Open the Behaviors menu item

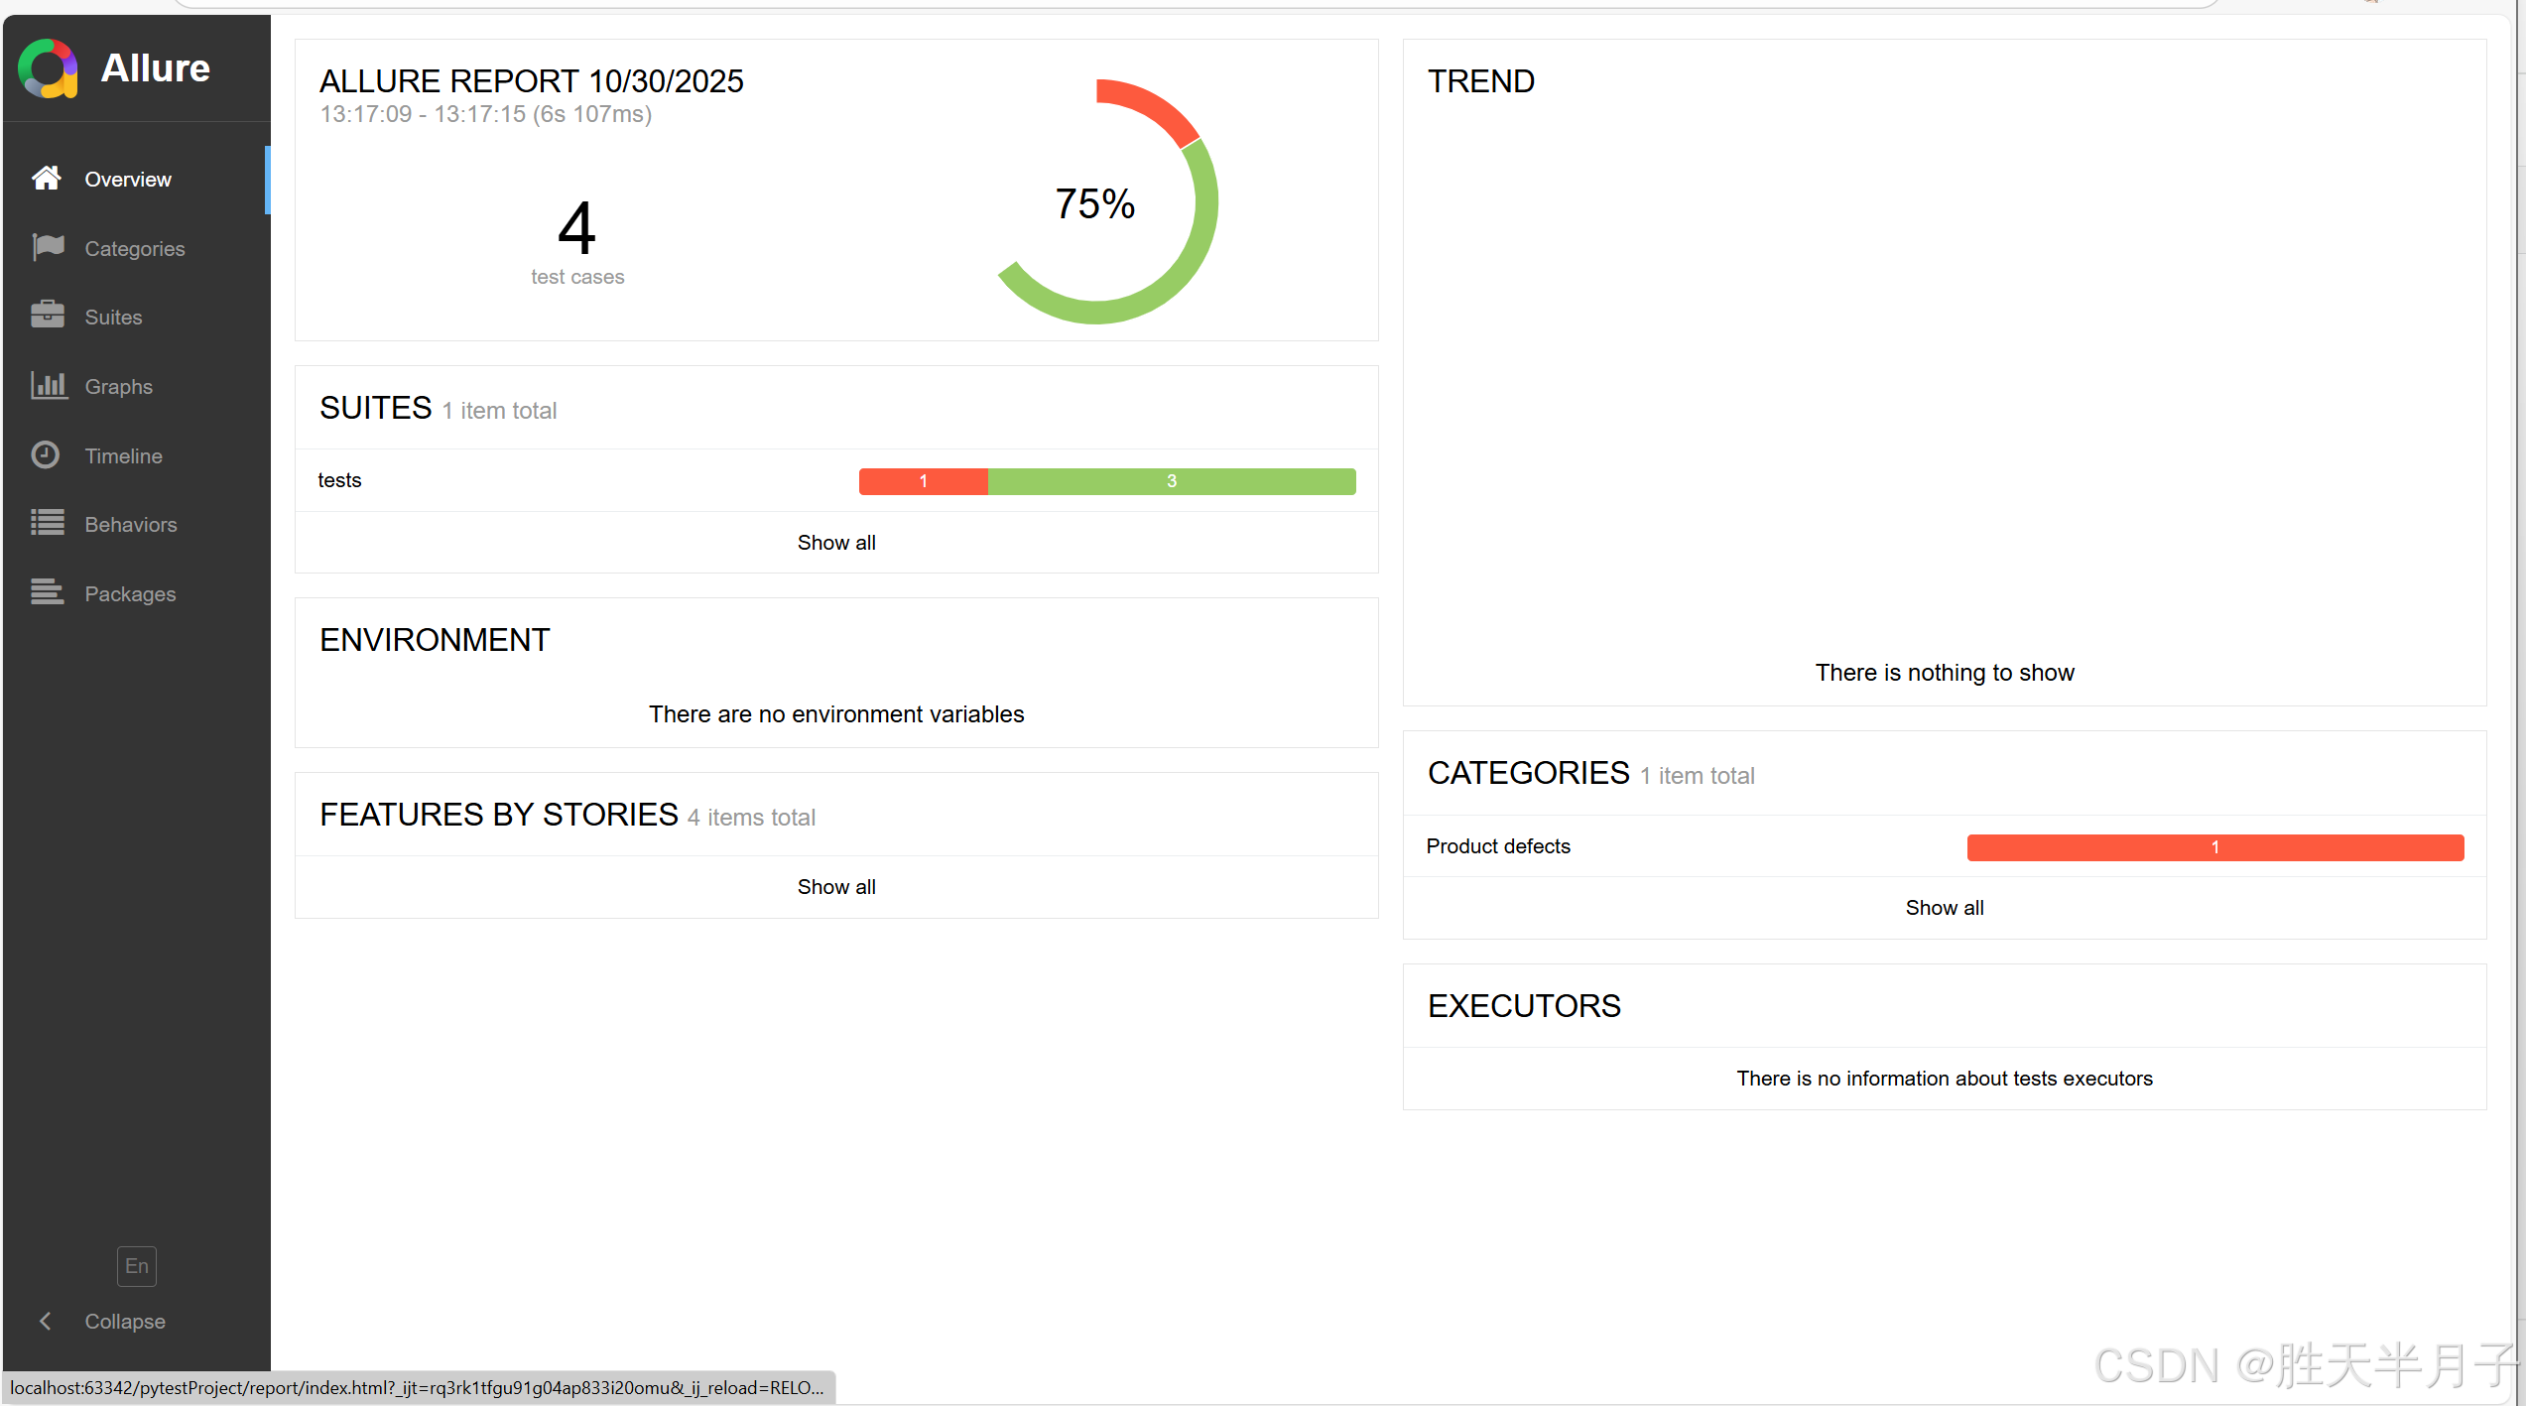tap(131, 525)
